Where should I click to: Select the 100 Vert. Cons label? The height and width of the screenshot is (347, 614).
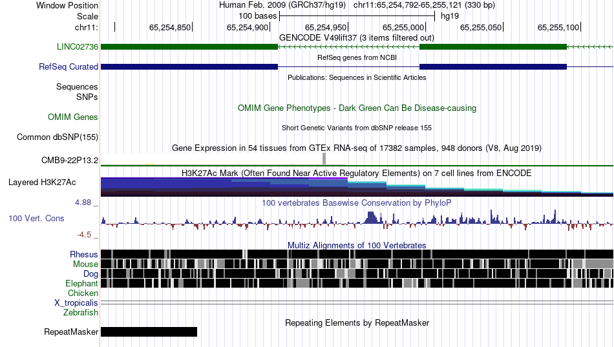click(x=36, y=219)
